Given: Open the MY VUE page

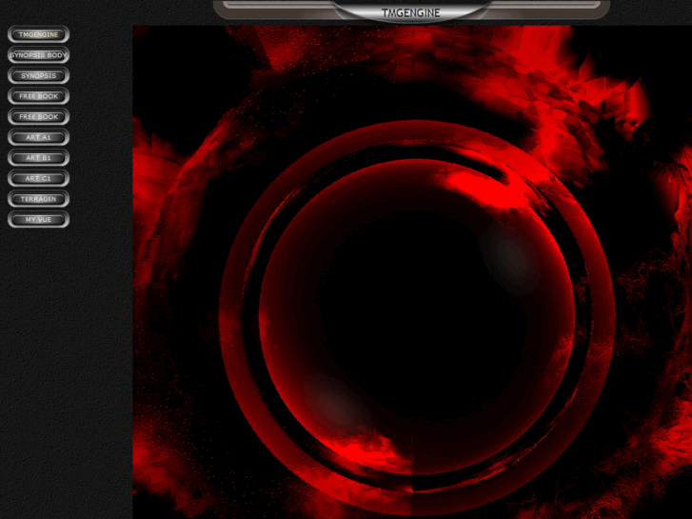Looking at the screenshot, I should coord(38,220).
